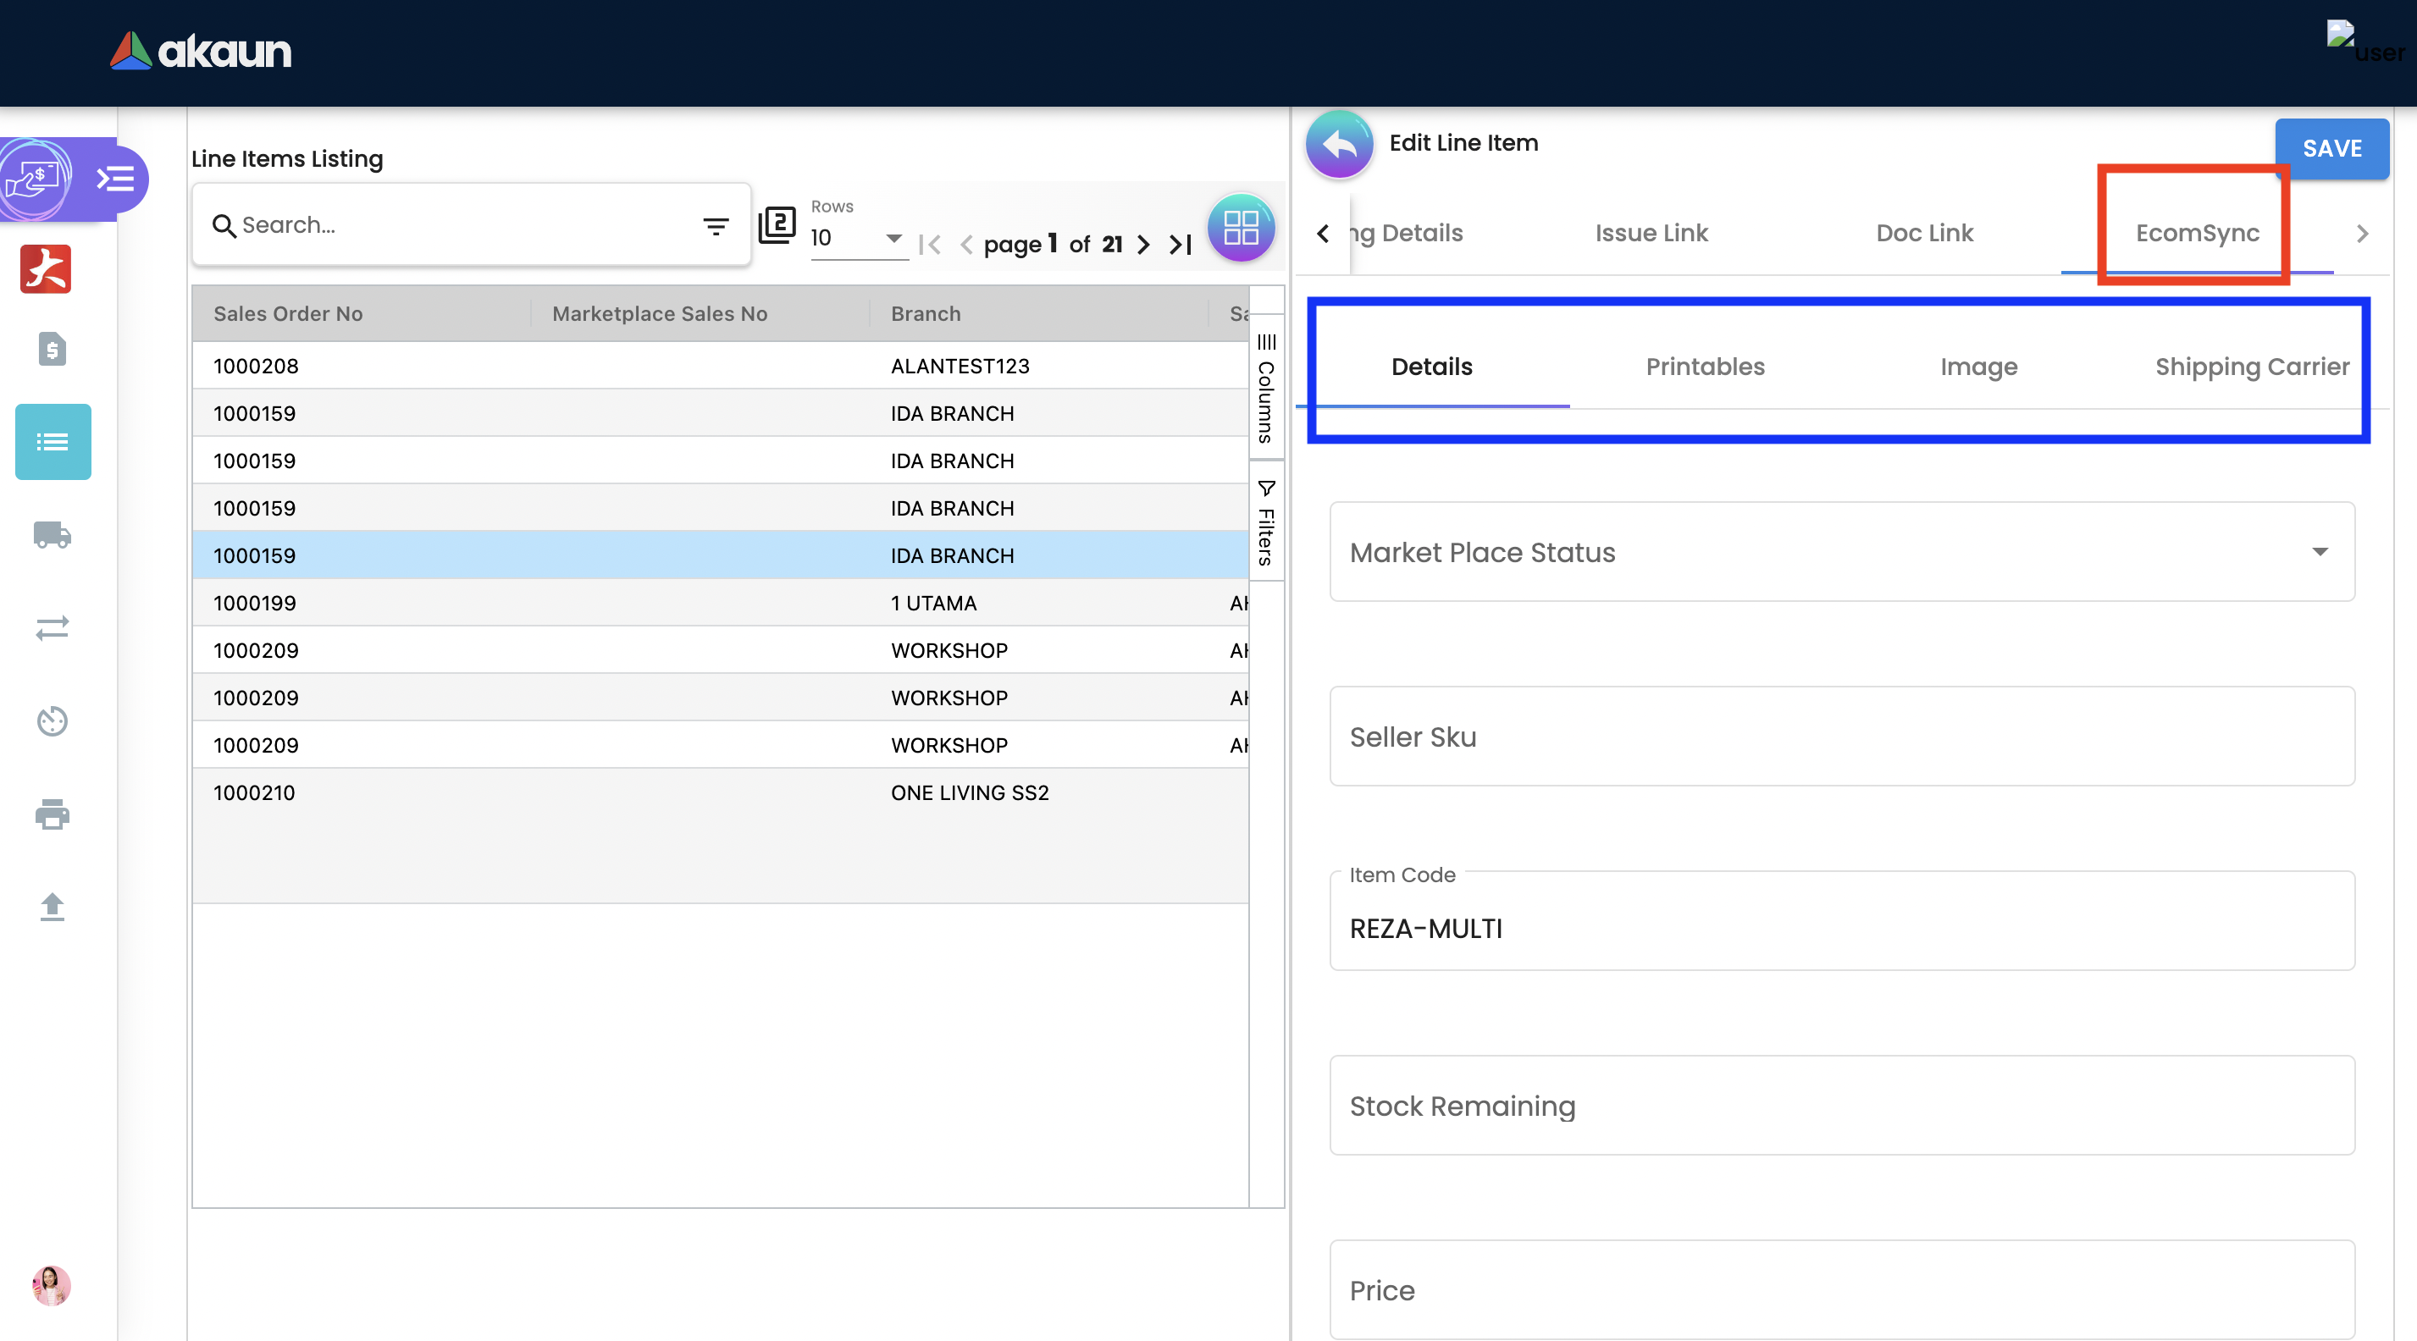The image size is (2417, 1341).
Task: Open the printer icon in sidebar
Action: pos(52,814)
